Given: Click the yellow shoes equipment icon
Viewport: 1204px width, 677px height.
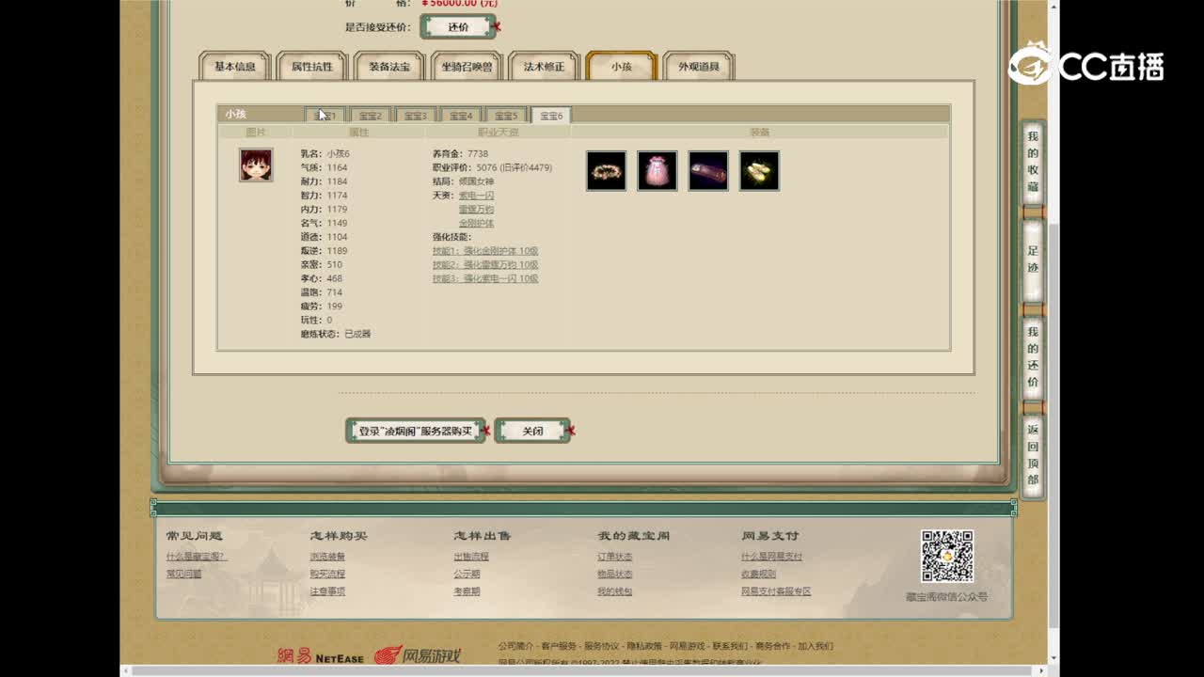Looking at the screenshot, I should 759,169.
